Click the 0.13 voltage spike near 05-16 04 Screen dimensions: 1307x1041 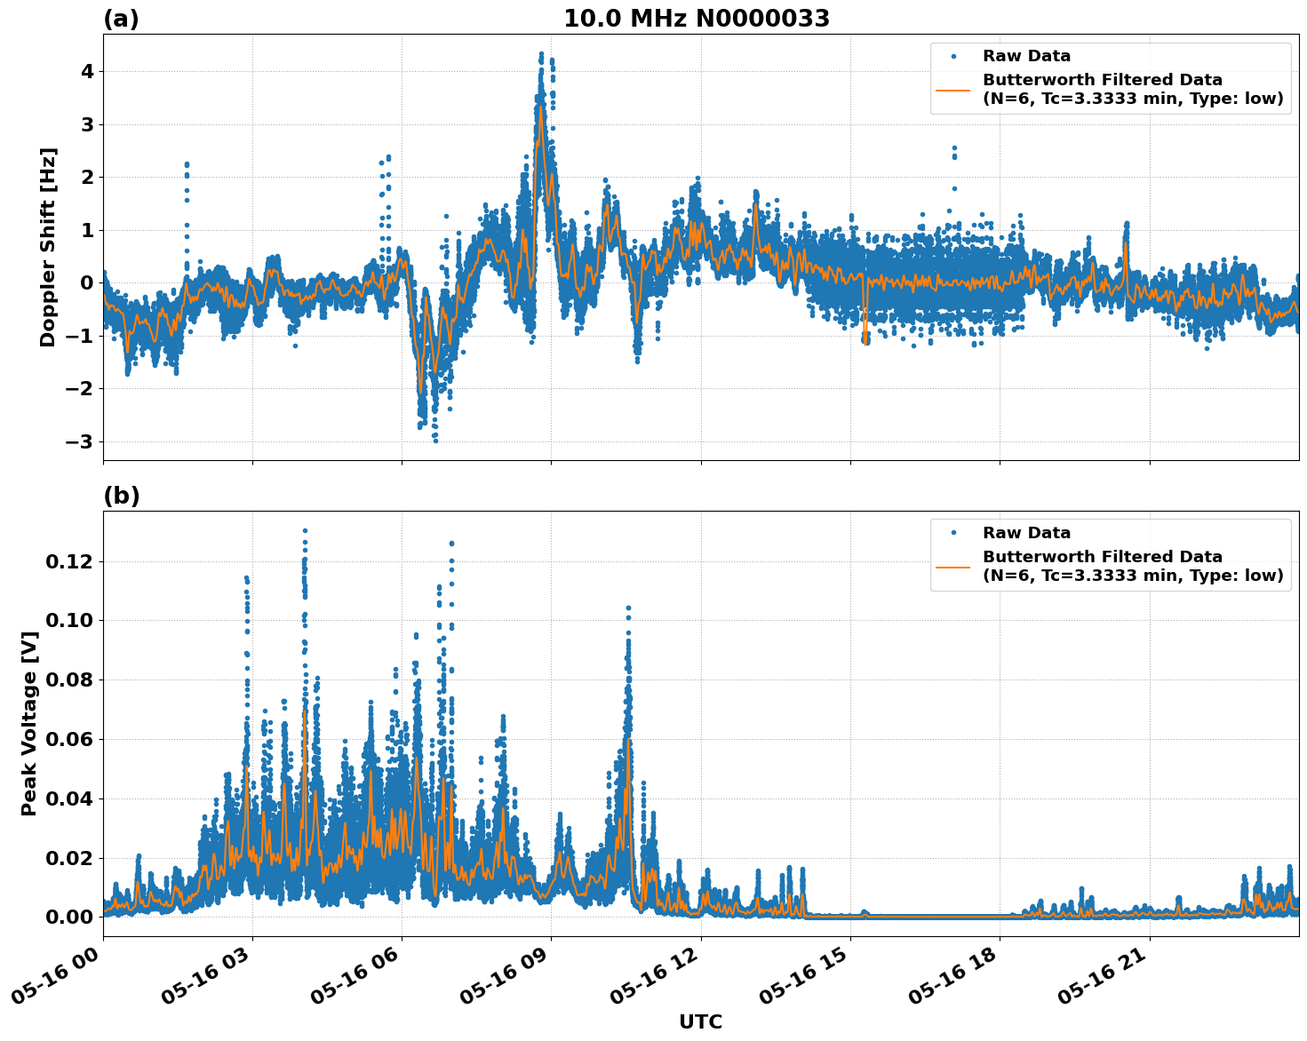[305, 531]
